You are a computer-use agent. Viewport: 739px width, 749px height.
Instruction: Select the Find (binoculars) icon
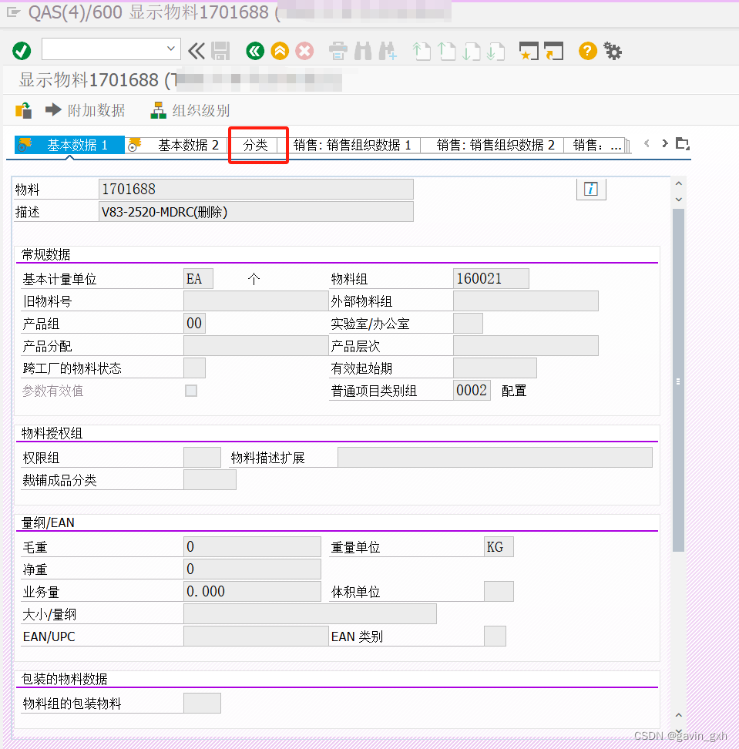pyautogui.click(x=363, y=51)
